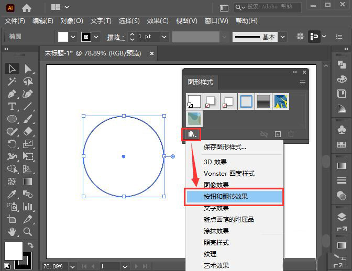Select the Pen tool in toolbox
The image size is (352, 271).
tap(12, 94)
